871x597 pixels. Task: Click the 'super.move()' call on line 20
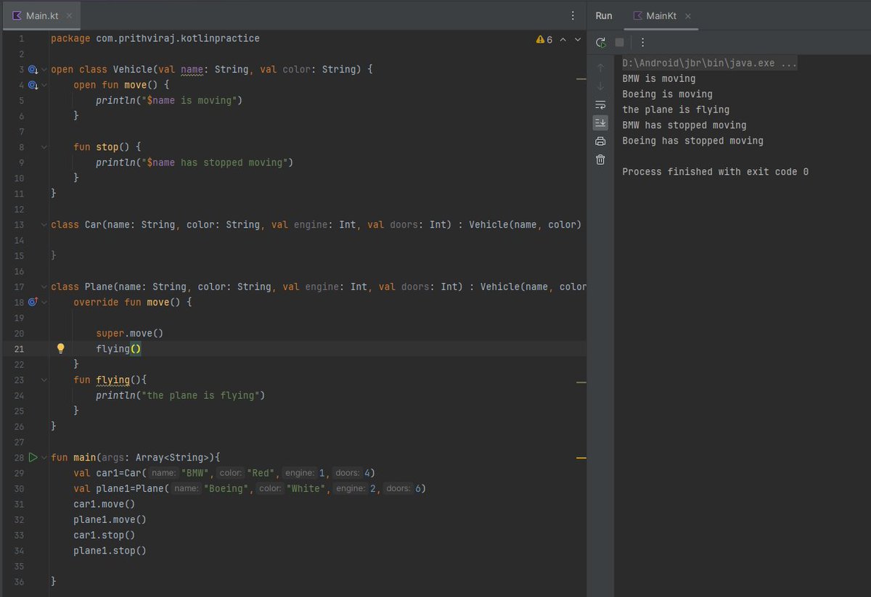pos(130,333)
